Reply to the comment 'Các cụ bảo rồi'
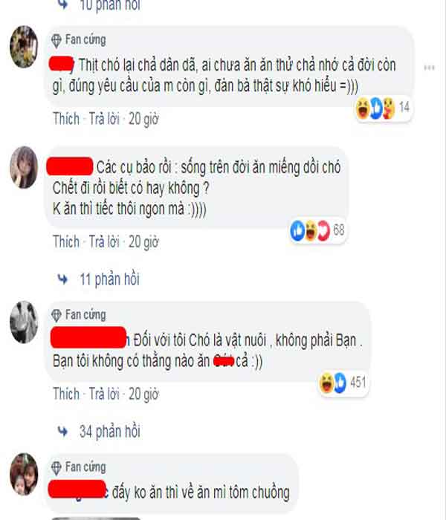 [x=104, y=241]
